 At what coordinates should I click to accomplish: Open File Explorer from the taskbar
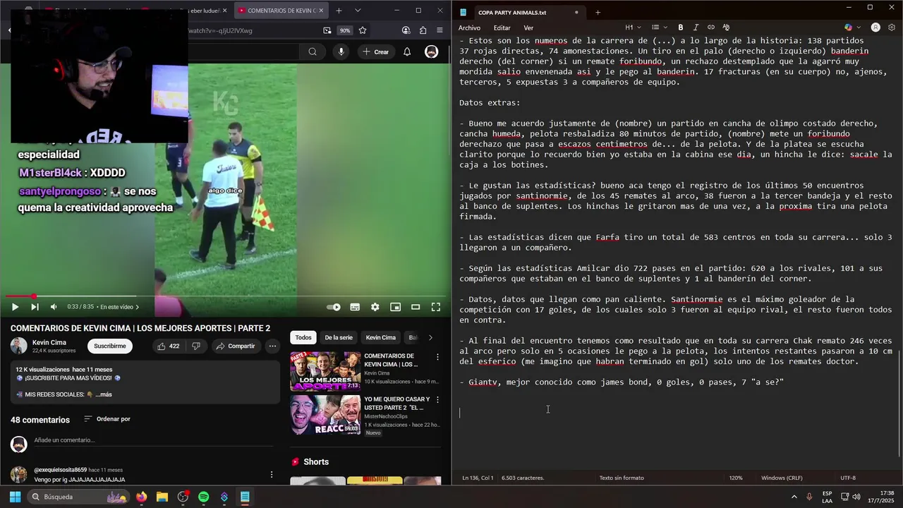[162, 497]
